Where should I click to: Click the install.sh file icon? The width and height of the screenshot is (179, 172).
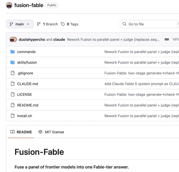(13, 116)
